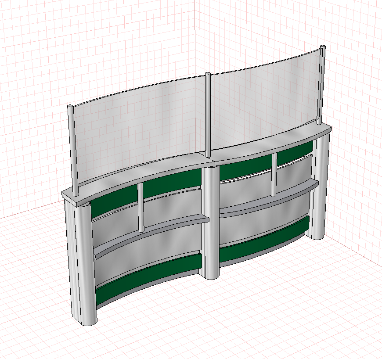Pick the green bottom band on left section
This screenshot has width=382, height=359.
click(148, 278)
